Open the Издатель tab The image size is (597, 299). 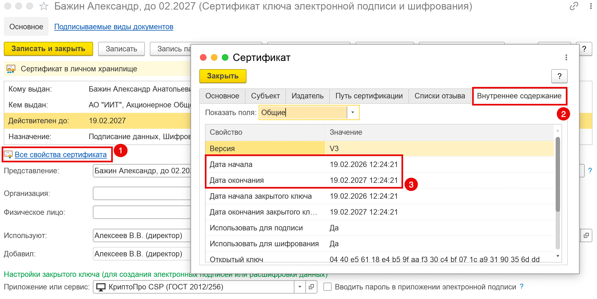(308, 96)
